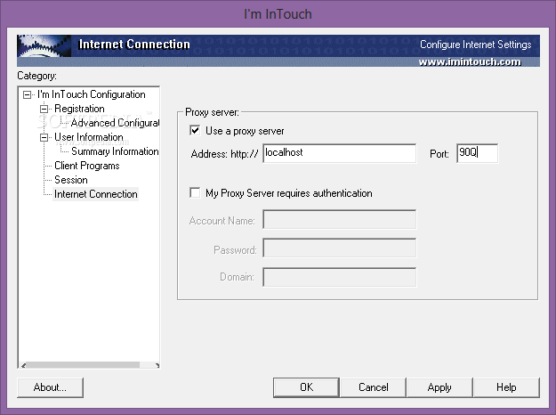Viewport: 556px width, 415px height.
Task: Select Client Programs category
Action: tap(87, 166)
